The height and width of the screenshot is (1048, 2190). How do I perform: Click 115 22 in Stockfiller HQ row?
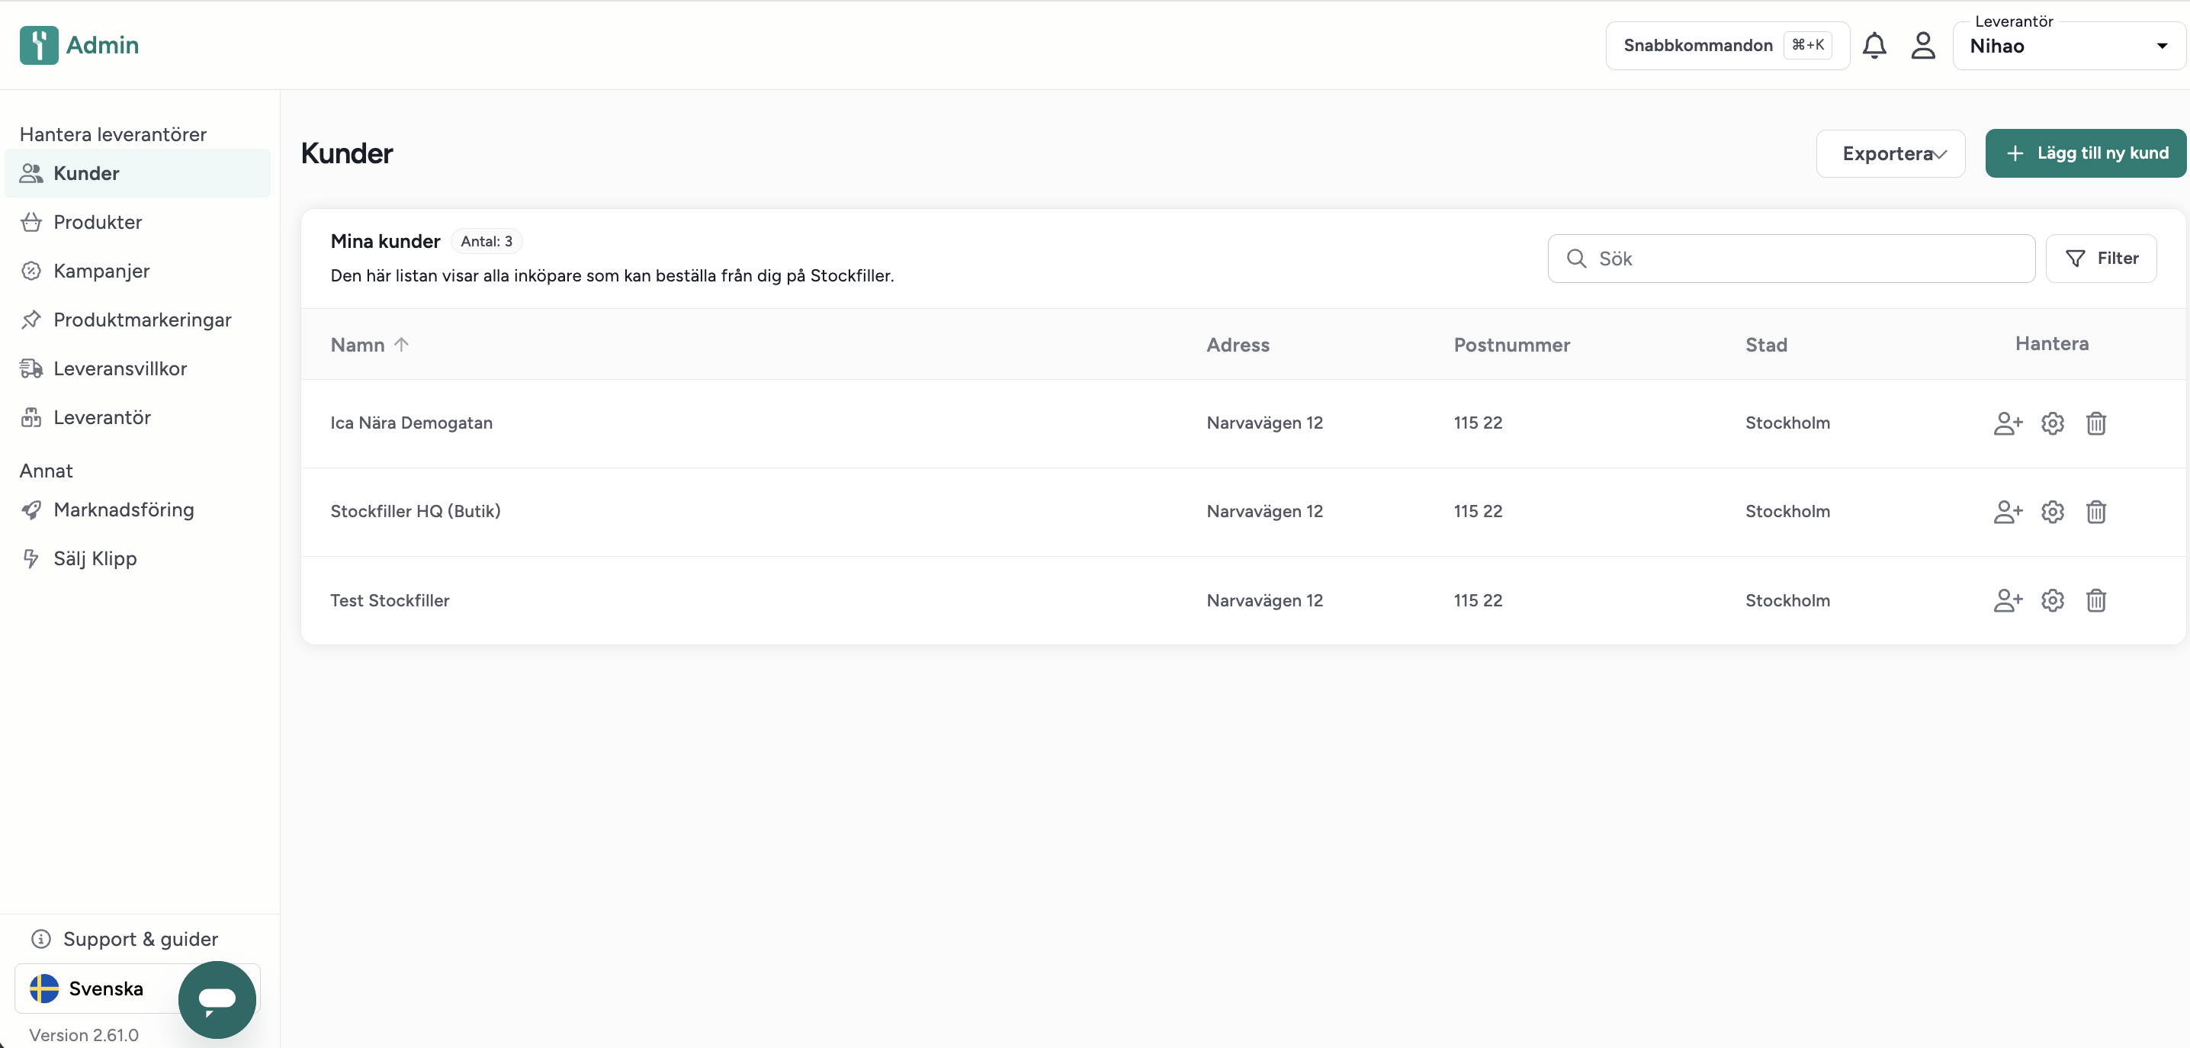1479,511
